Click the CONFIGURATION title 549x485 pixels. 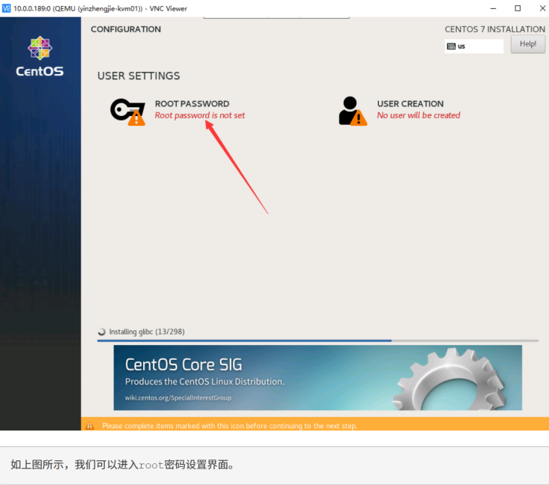tap(126, 29)
